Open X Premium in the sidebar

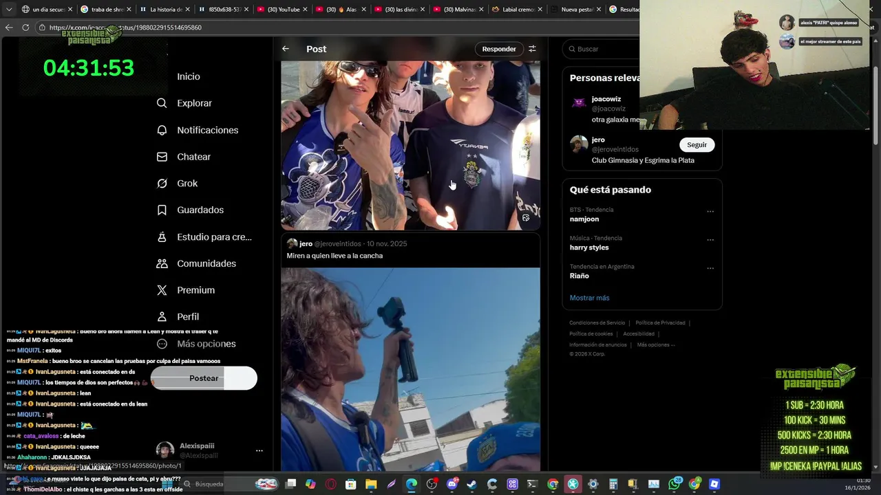point(186,290)
